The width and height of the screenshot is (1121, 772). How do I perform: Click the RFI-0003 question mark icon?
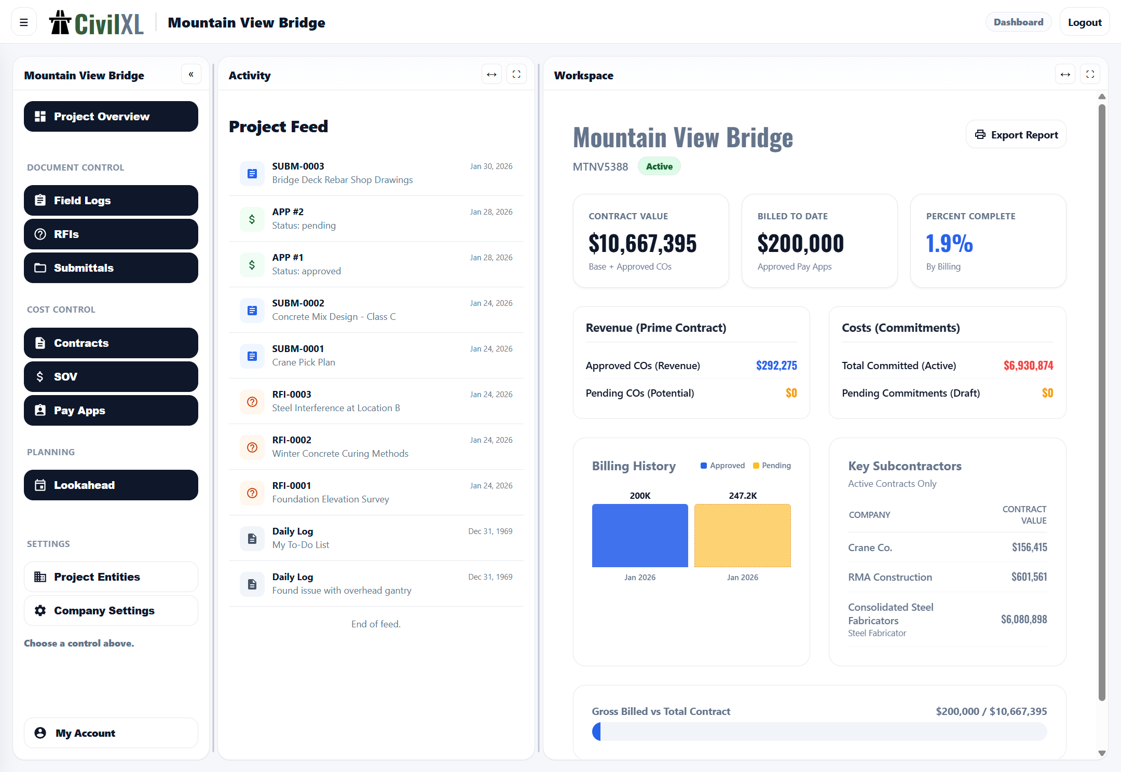coord(252,401)
